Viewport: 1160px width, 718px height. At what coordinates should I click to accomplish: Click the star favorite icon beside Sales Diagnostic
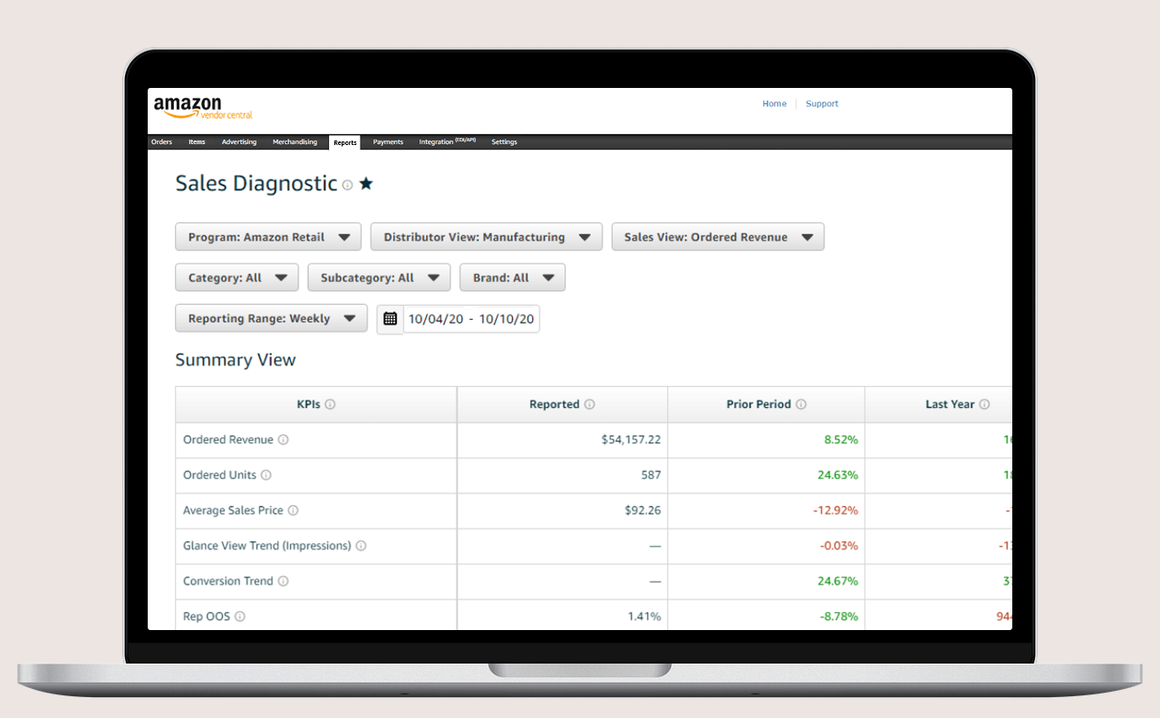(x=366, y=184)
